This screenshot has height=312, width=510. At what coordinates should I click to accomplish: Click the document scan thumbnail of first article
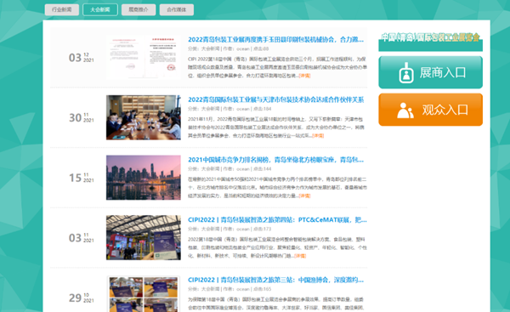coord(144,58)
